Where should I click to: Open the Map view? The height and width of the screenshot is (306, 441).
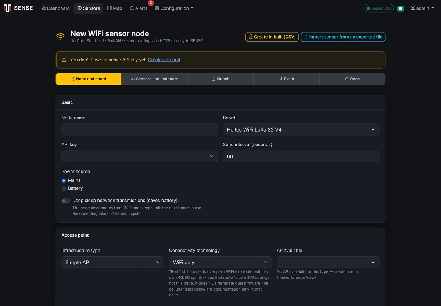(115, 8)
